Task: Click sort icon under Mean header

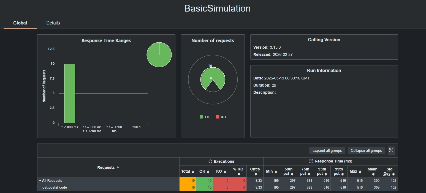Action: [x=373, y=174]
